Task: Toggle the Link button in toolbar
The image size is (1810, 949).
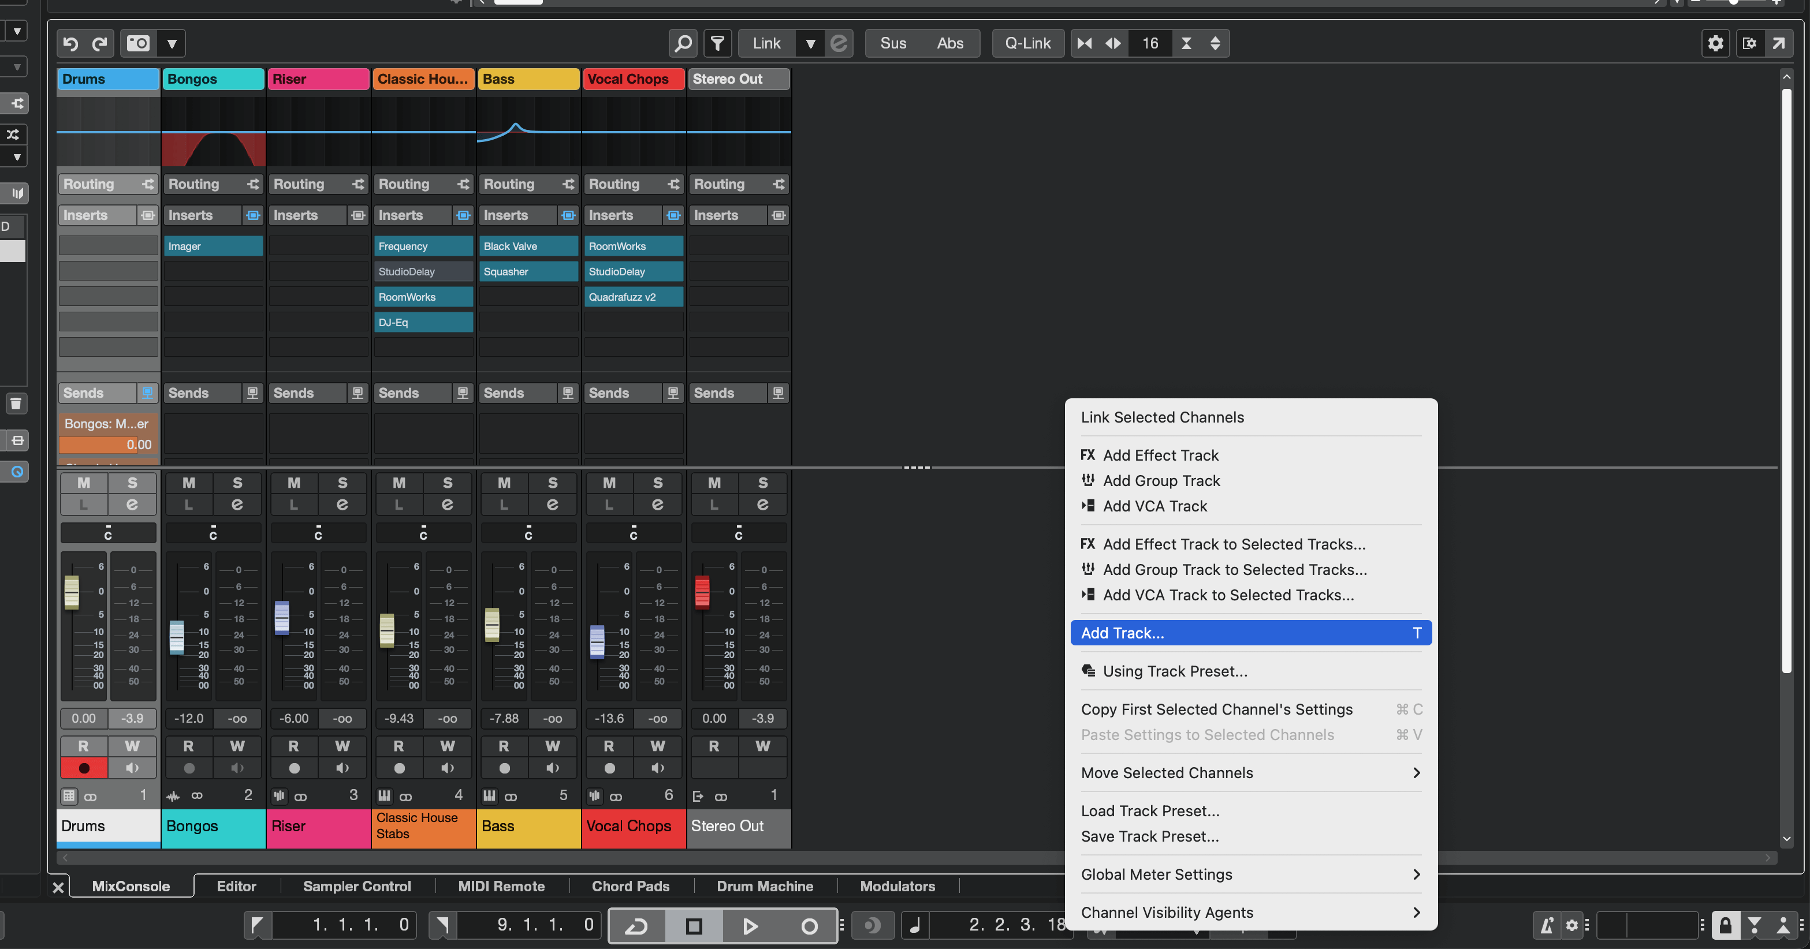Action: (766, 43)
